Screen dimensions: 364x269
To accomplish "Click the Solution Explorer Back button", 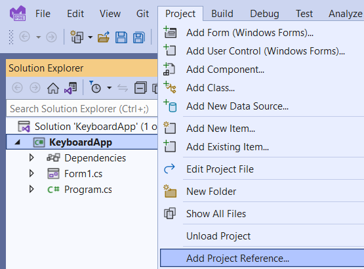I will pyautogui.click(x=17, y=88).
